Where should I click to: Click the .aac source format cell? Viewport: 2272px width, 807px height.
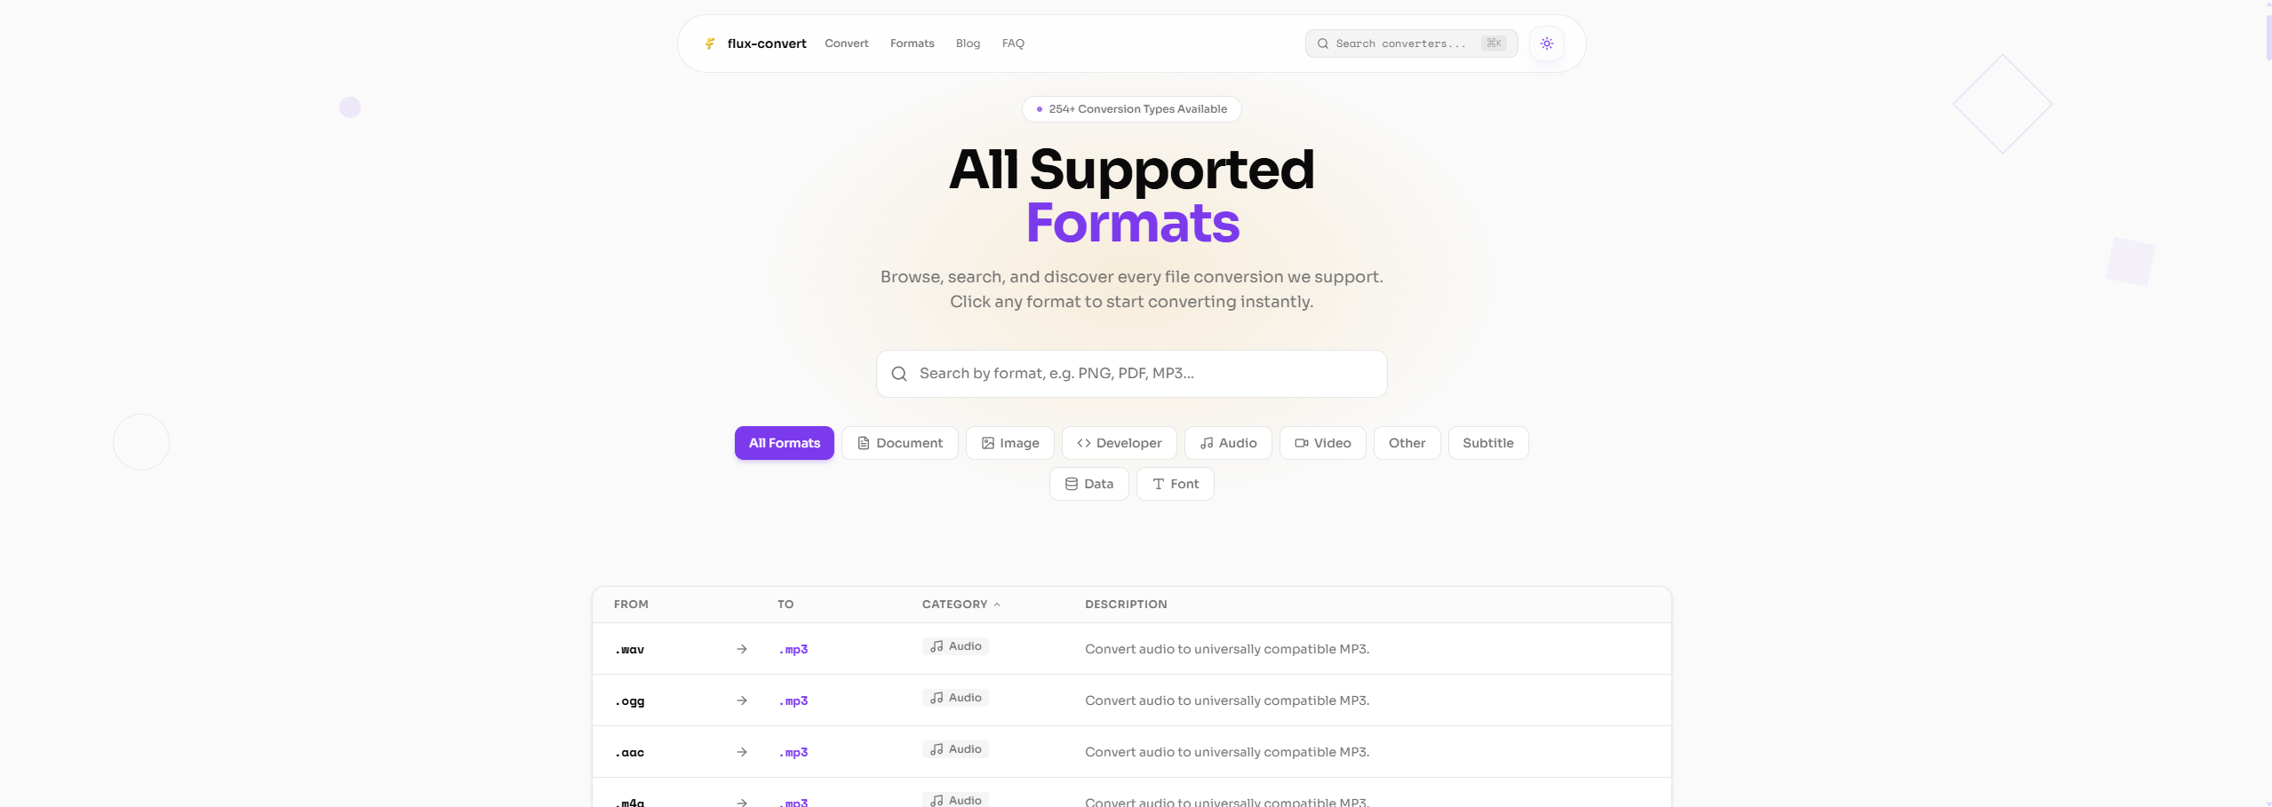629,753
